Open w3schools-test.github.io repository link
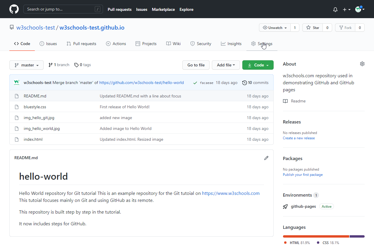374x249 pixels. click(92, 28)
